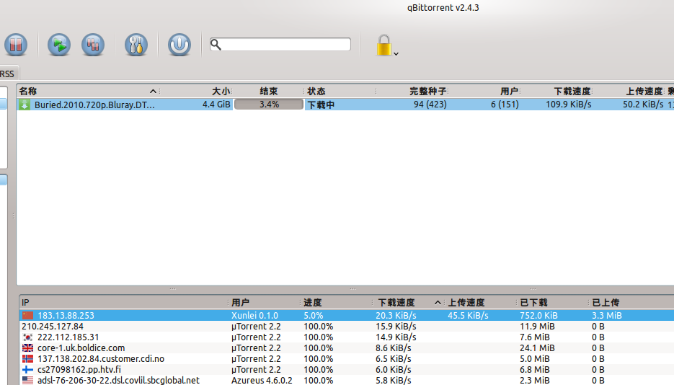Select the Buried.2010.720p.Bluray torrent row
Image resolution: width=674 pixels, height=385 pixels.
tap(345, 105)
